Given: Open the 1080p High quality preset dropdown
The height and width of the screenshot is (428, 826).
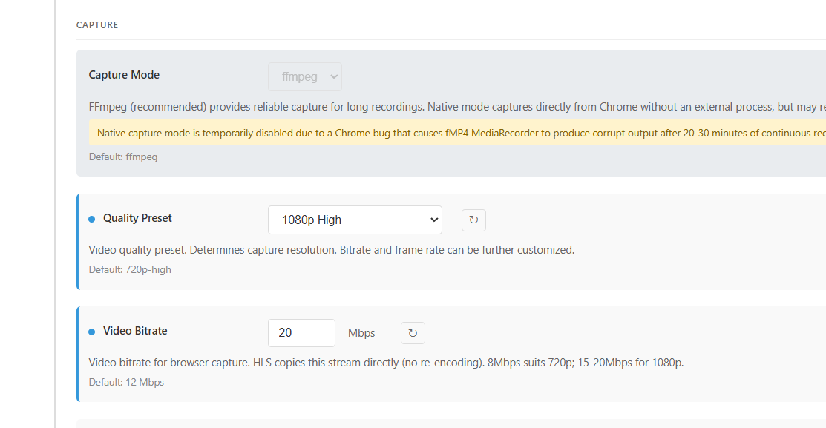Looking at the screenshot, I should 355,220.
